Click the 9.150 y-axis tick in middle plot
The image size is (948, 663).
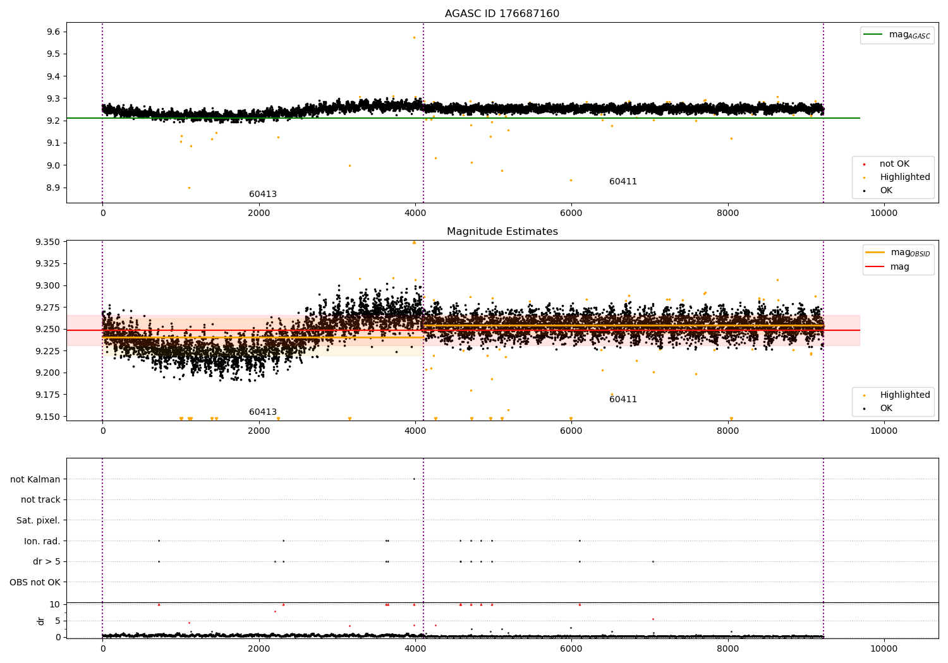(48, 417)
